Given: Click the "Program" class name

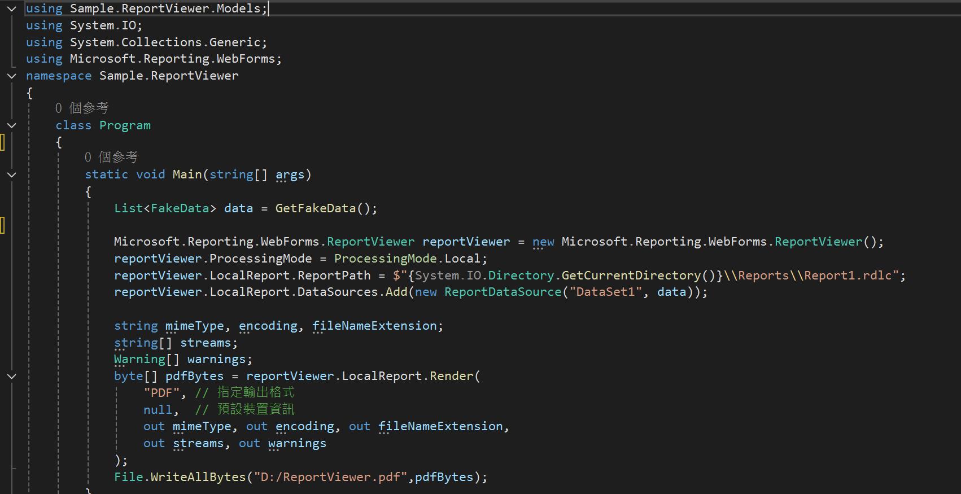Looking at the screenshot, I should click(125, 125).
